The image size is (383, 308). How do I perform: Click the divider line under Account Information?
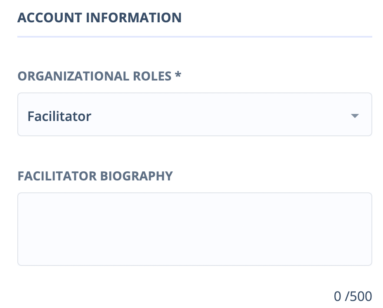click(194, 37)
